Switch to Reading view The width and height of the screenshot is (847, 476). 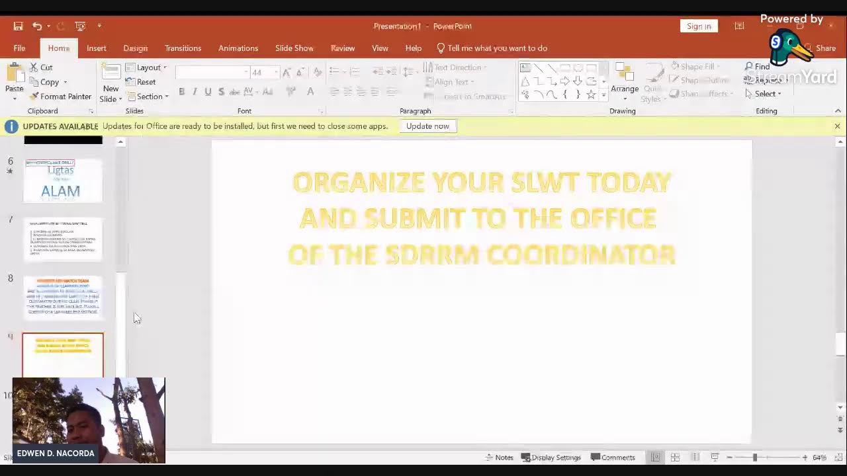click(x=695, y=457)
